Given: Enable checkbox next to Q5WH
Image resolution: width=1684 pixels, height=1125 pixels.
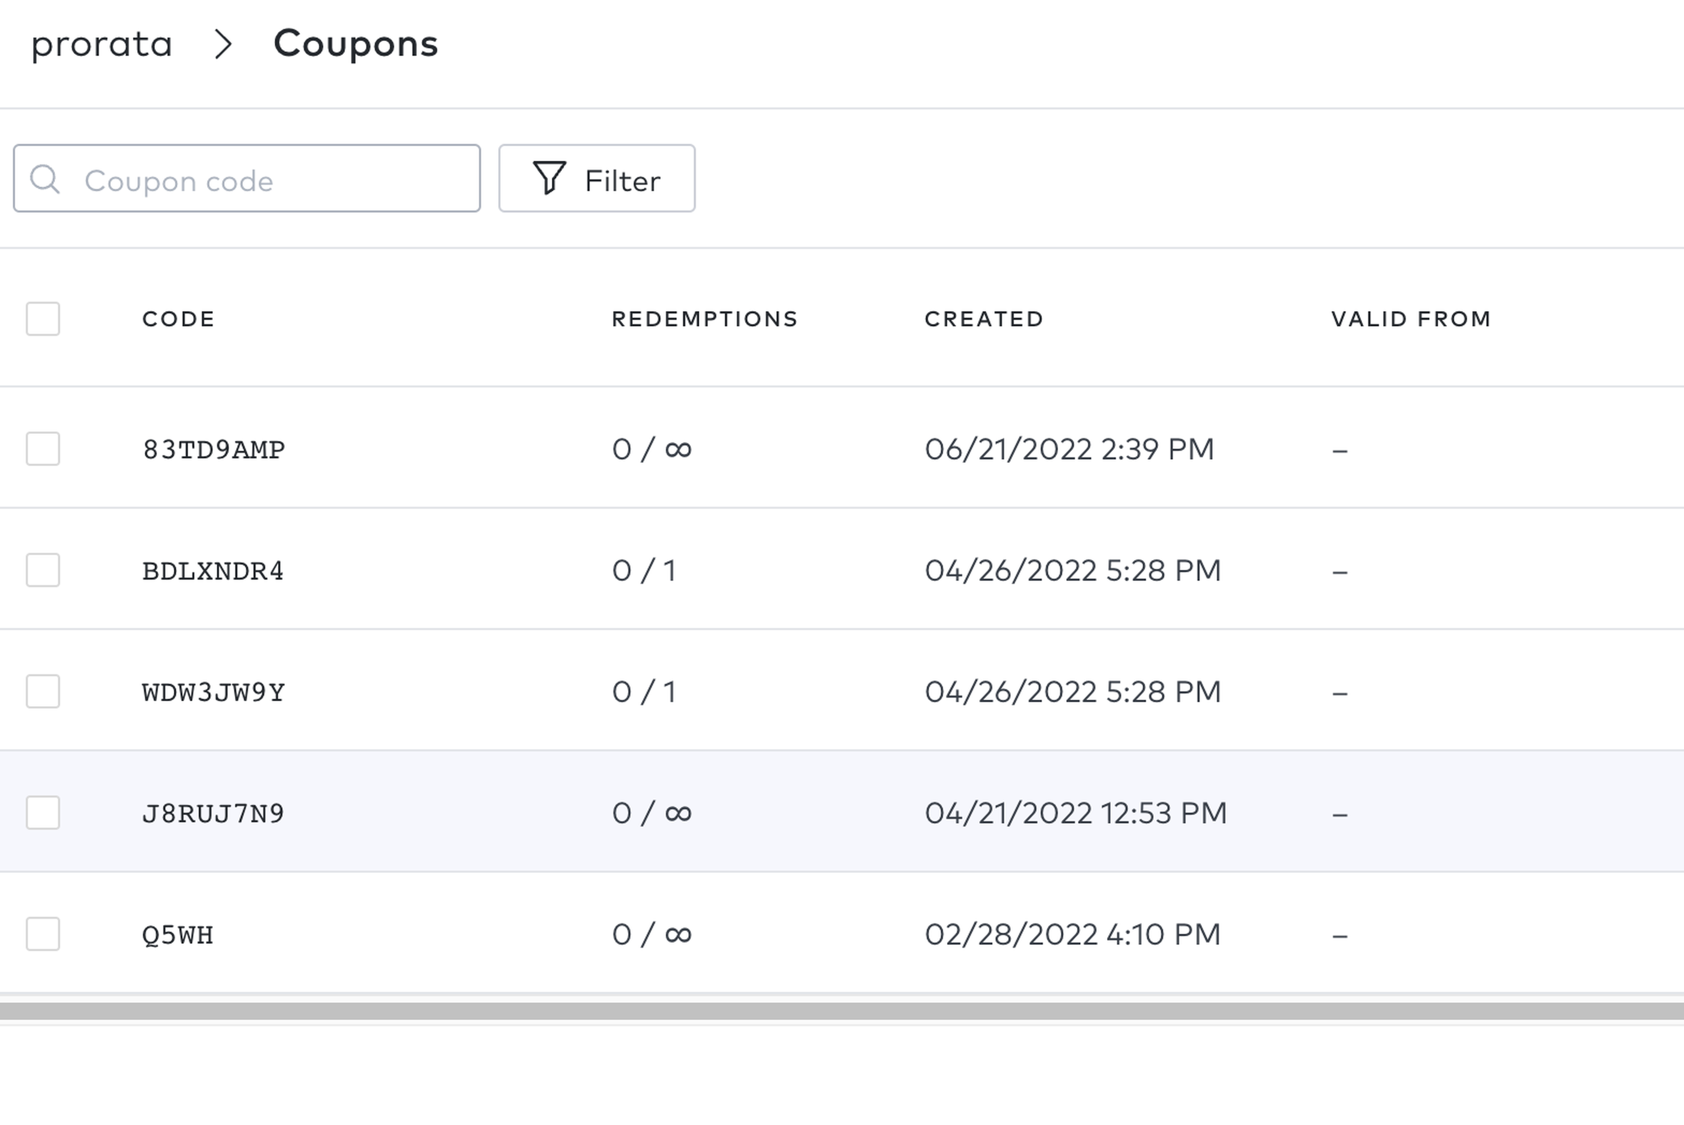Looking at the screenshot, I should pyautogui.click(x=43, y=934).
